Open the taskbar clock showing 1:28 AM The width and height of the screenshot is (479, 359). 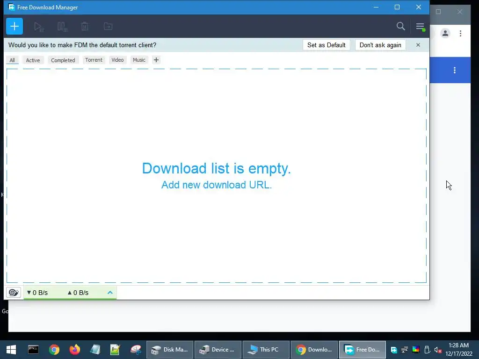point(459,350)
